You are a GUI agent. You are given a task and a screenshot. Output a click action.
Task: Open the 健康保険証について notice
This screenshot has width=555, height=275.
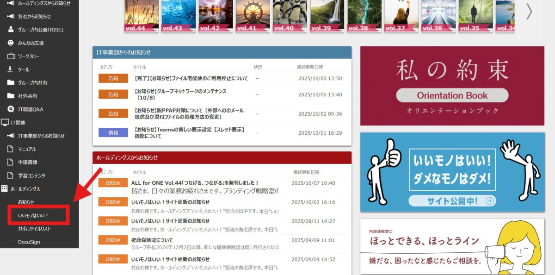click(x=152, y=240)
